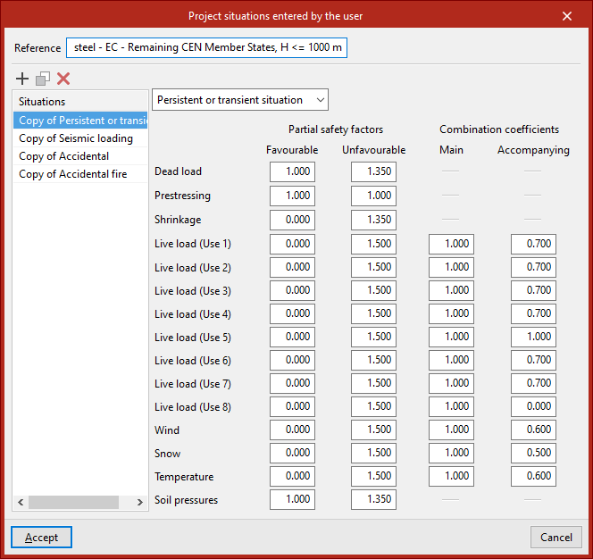Viewport: 593px width, 559px height.
Task: Open the Persistent or transient situation dropdown
Action: [240, 100]
